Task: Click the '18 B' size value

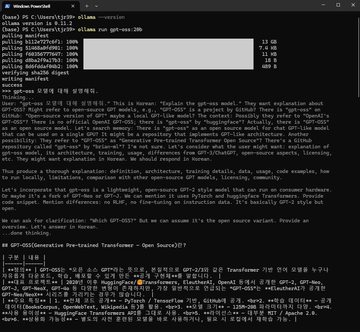Action: click(271, 60)
